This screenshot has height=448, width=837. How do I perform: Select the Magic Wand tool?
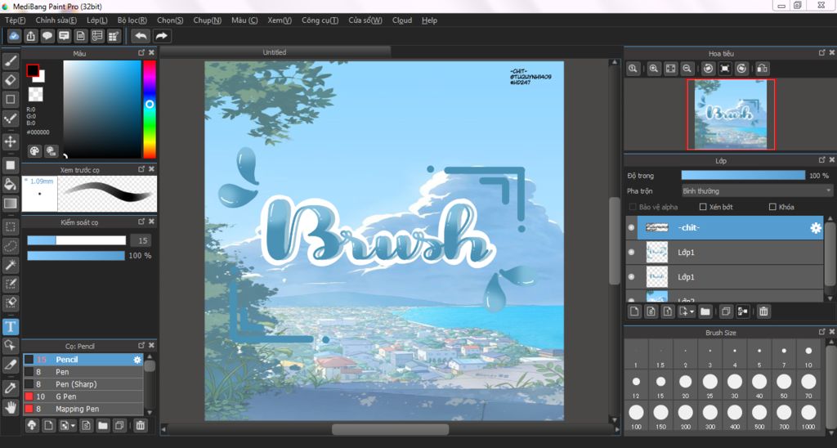coord(10,265)
